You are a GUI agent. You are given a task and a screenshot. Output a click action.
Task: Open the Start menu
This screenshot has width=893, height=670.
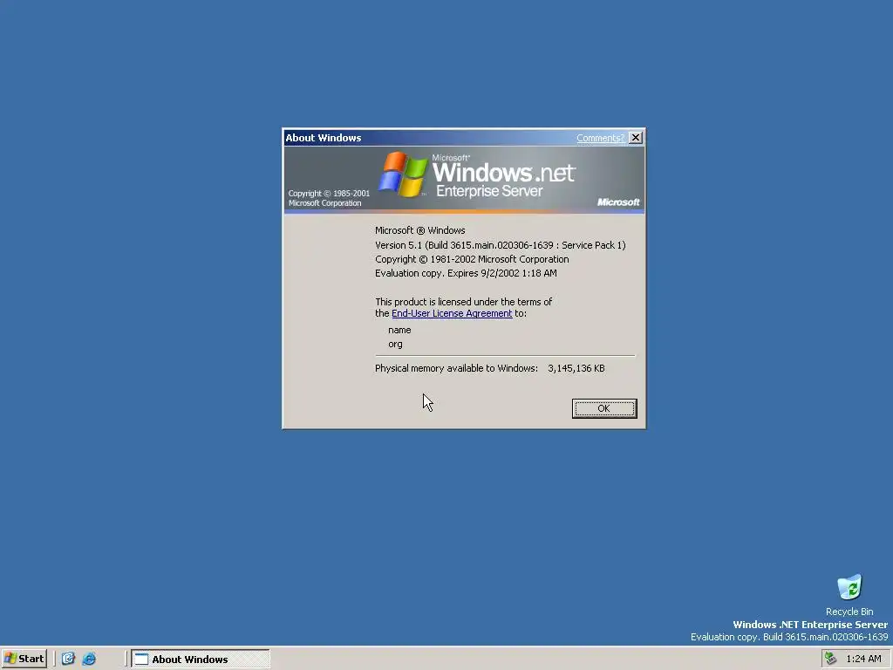(24, 659)
